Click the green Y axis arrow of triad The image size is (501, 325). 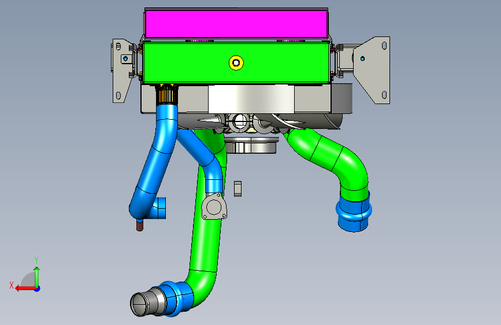pos(37,276)
